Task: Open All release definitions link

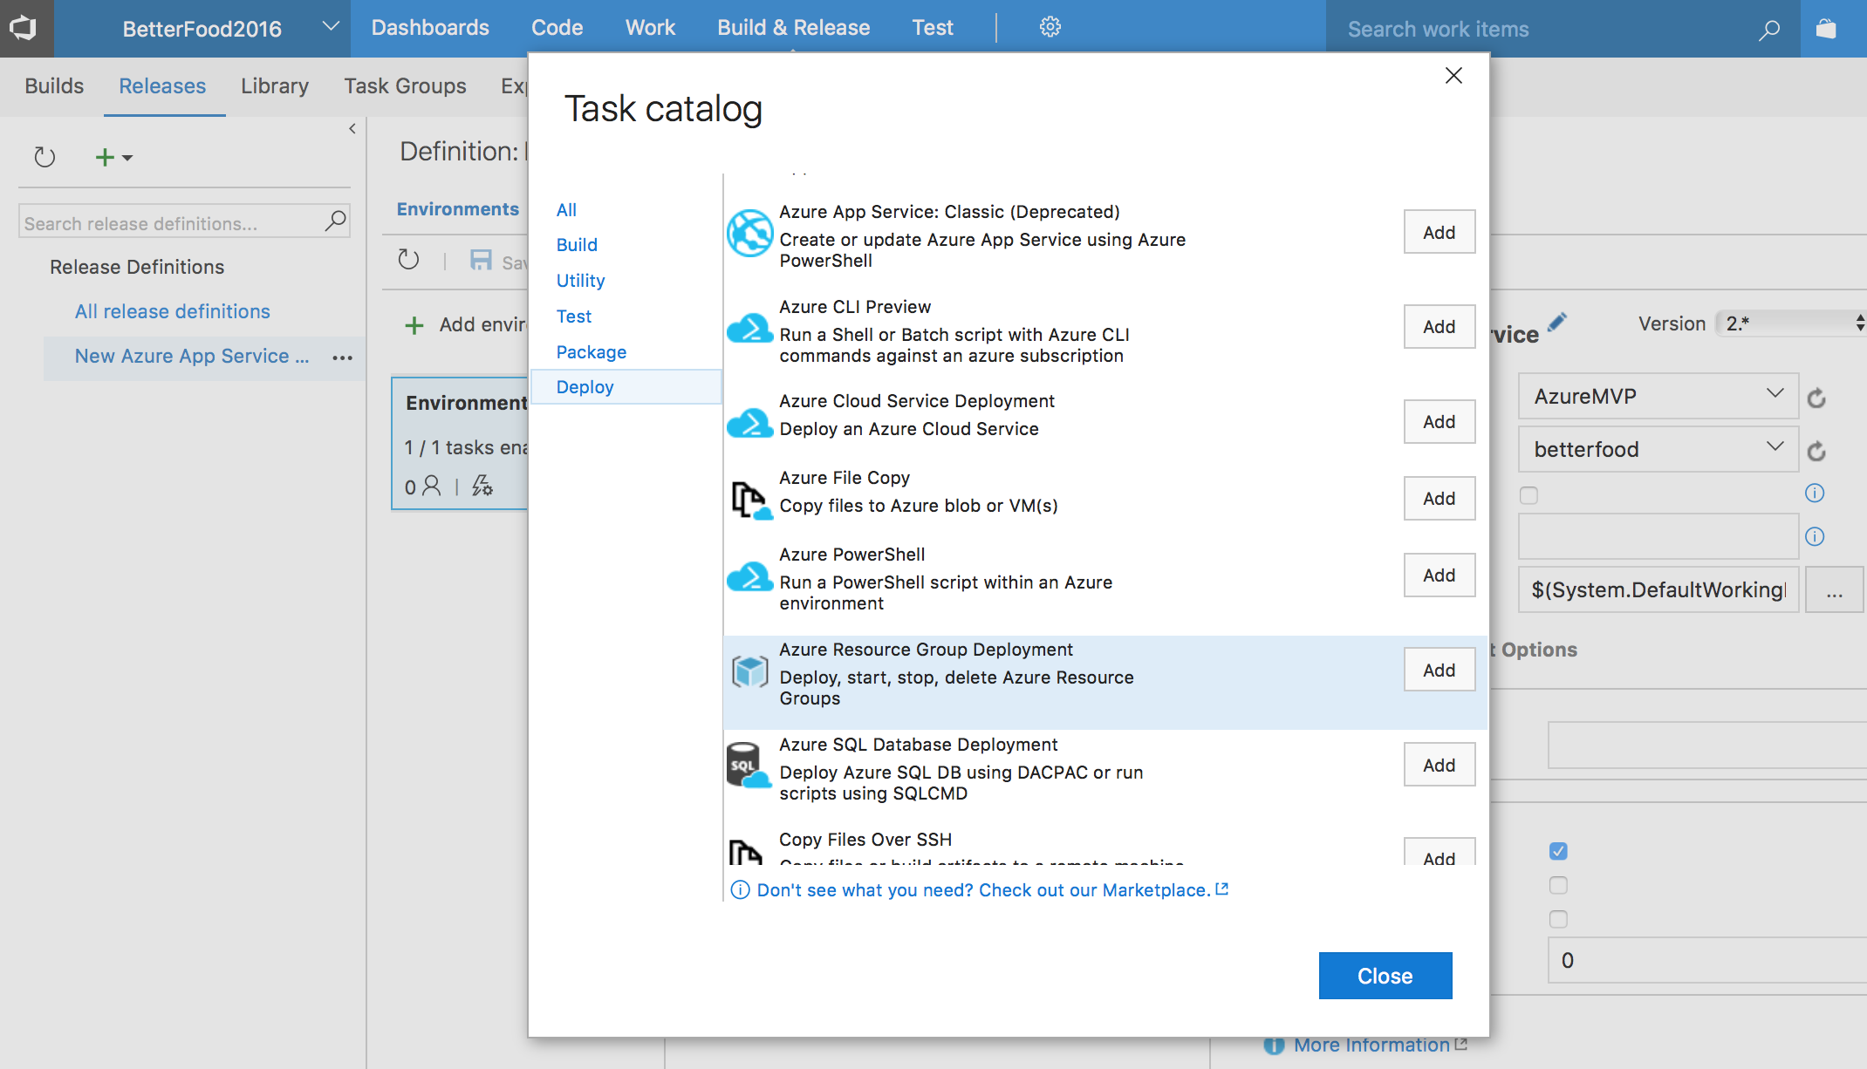Action: (x=173, y=311)
